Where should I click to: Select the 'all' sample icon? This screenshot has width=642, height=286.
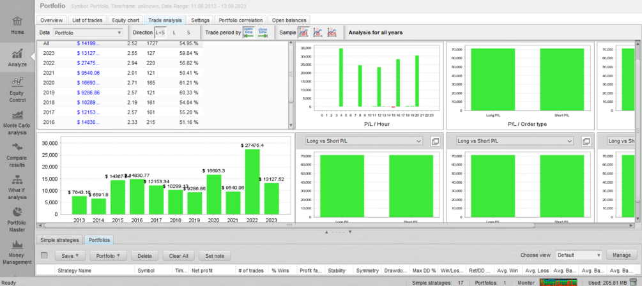click(x=304, y=33)
